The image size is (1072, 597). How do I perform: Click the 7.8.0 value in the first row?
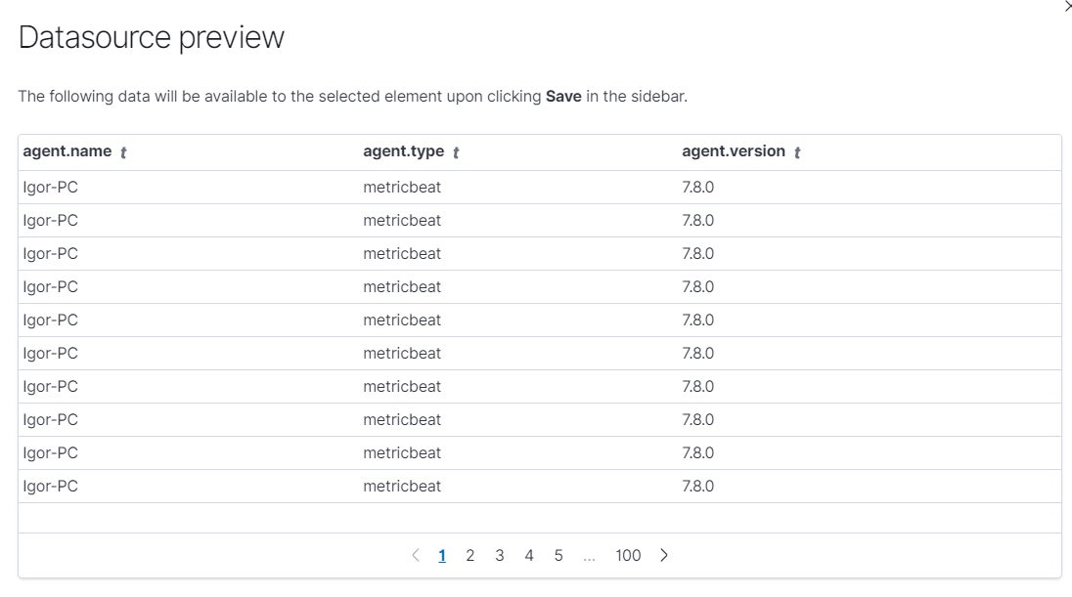click(698, 187)
